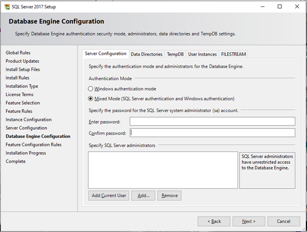Viewport: 307px width, 232px height.
Task: Select Mixed Mode authentication radio button
Action: point(91,98)
